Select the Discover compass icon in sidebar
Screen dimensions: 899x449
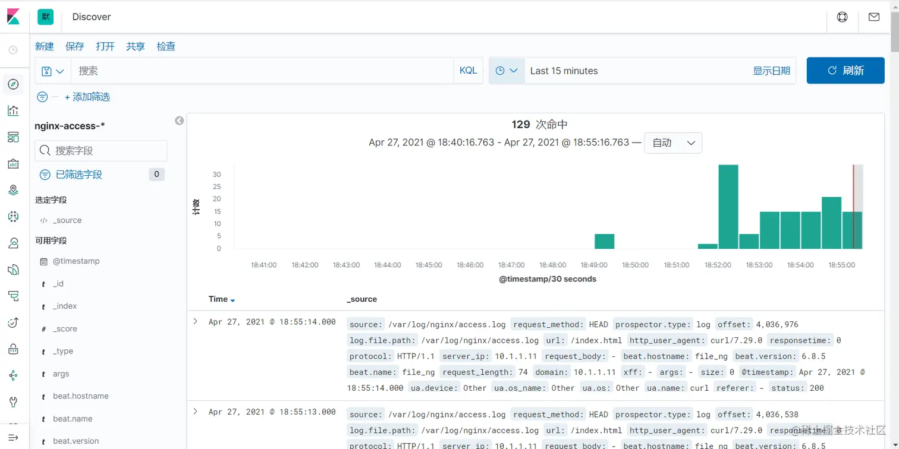(13, 84)
